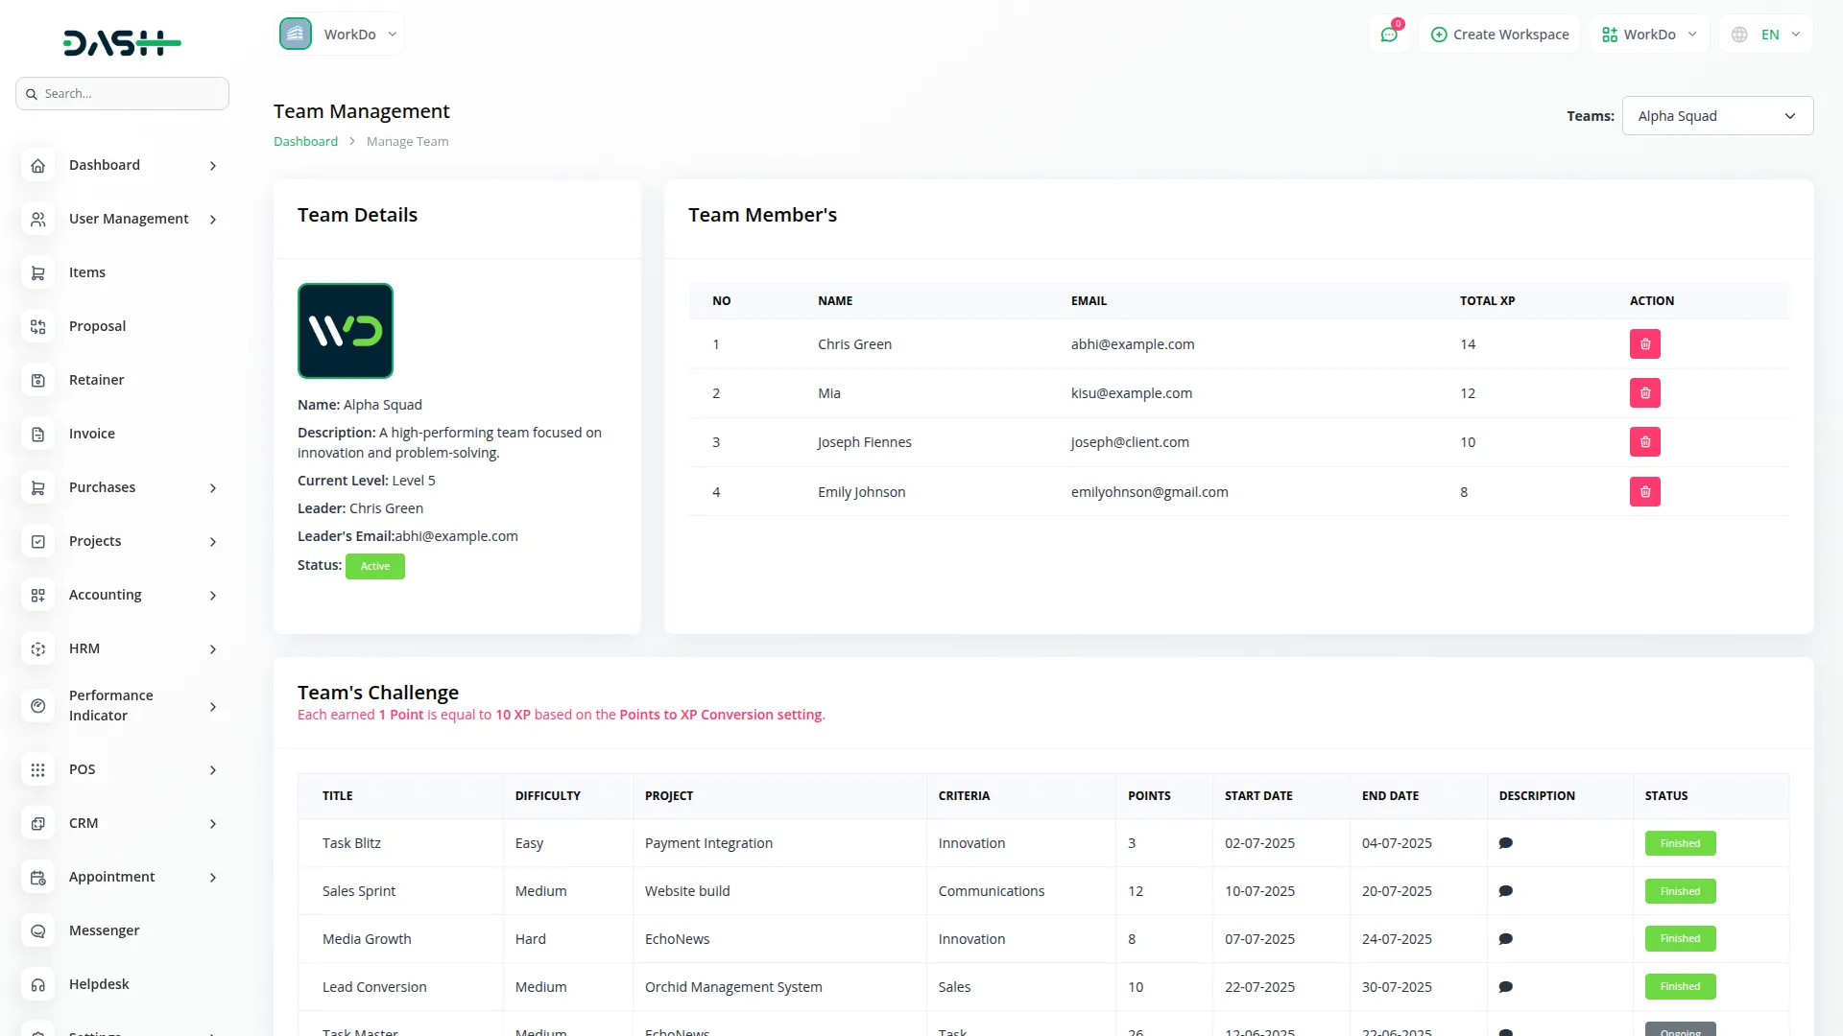Open the Messenger menu item
1843x1036 pixels.
point(104,931)
